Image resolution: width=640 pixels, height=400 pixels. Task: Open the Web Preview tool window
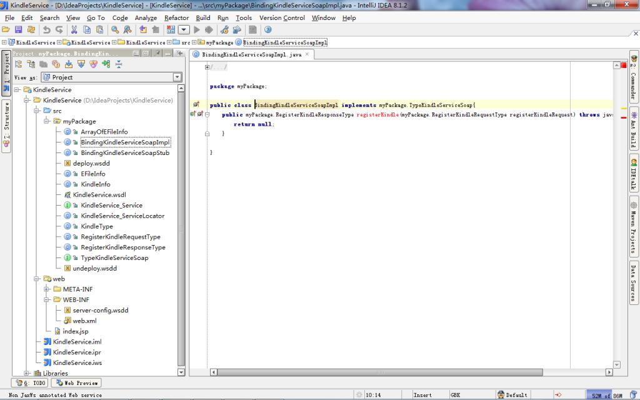[x=76, y=383]
